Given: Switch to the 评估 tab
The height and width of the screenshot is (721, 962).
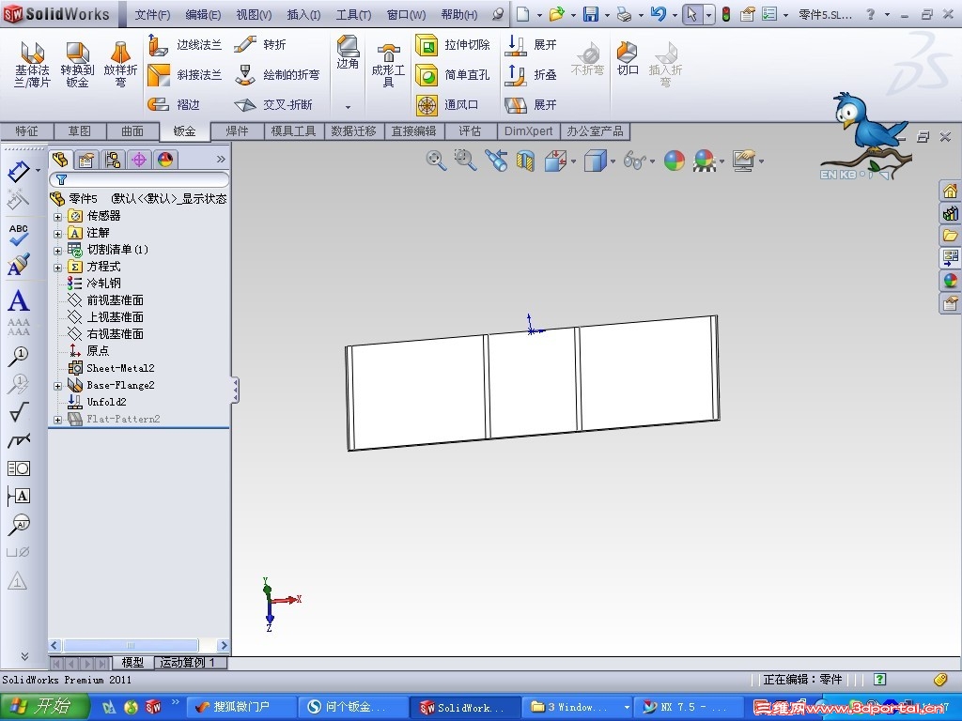Looking at the screenshot, I should pos(470,131).
